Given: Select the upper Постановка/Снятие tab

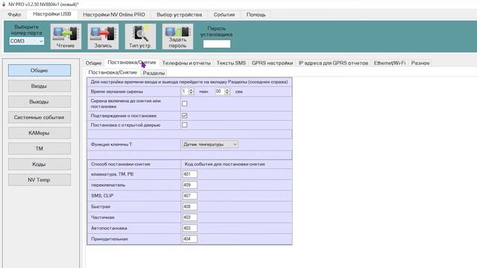Looking at the screenshot, I should 132,63.
